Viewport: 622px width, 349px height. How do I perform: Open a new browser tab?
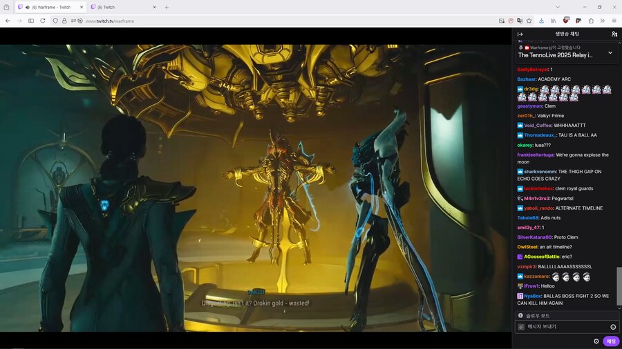(167, 7)
